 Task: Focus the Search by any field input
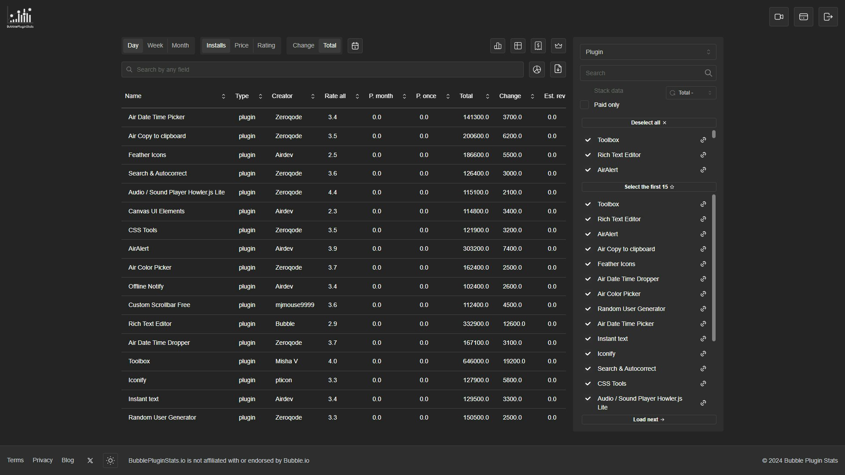(323, 69)
